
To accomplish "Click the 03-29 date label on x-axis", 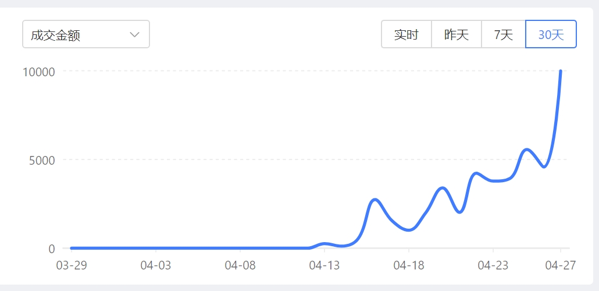I will tap(71, 265).
